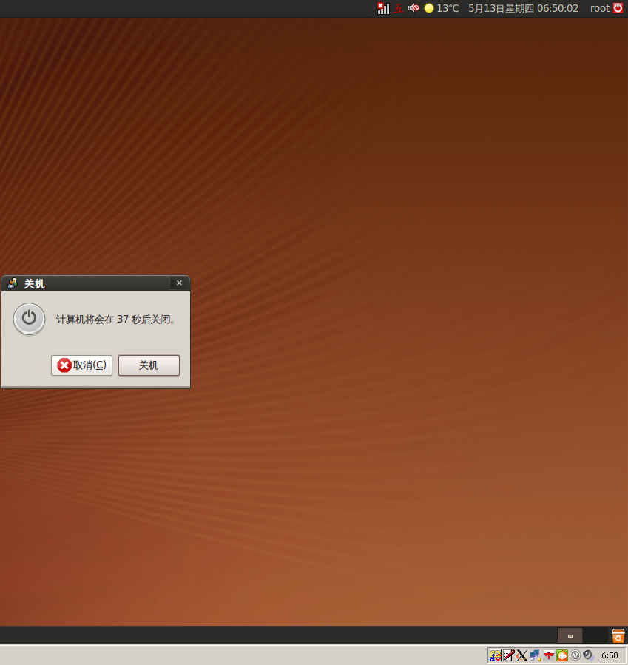Click the red 五 input method icon
This screenshot has height=665, width=628.
(x=399, y=8)
